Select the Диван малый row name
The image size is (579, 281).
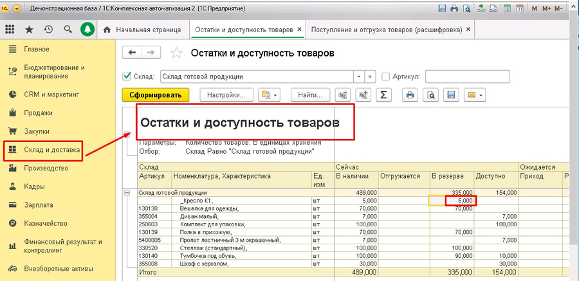tap(199, 217)
